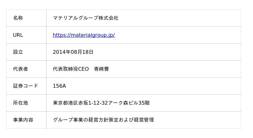
Task: Click the street number 1-12-32
Action: (98, 103)
